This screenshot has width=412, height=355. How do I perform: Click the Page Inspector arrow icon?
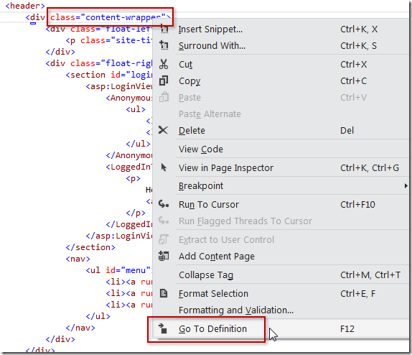(x=164, y=167)
